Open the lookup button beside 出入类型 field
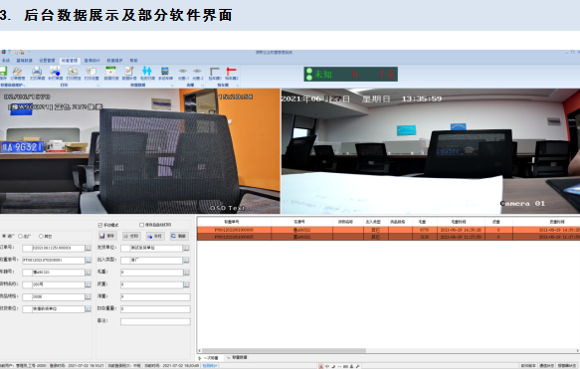The image size is (580, 369). click(186, 261)
